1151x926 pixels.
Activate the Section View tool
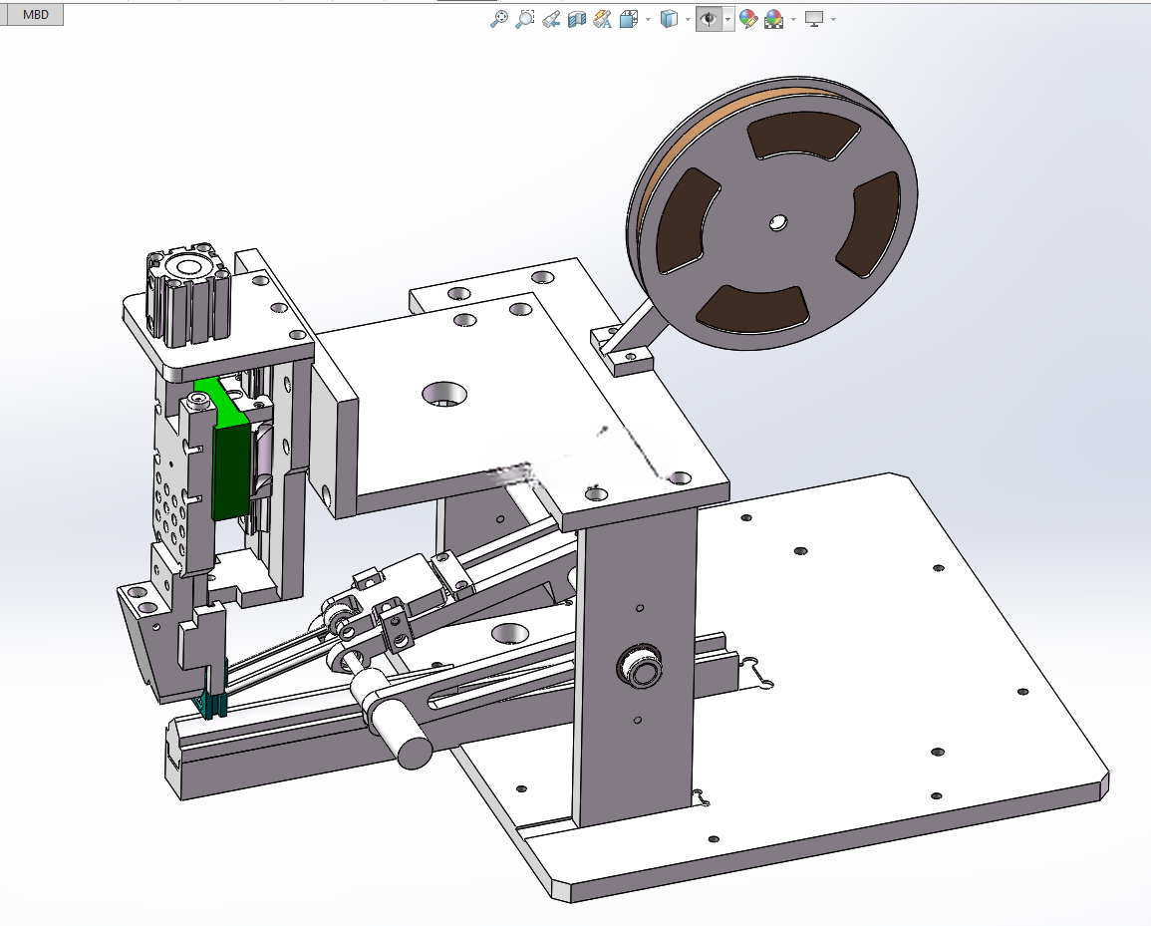[x=577, y=19]
